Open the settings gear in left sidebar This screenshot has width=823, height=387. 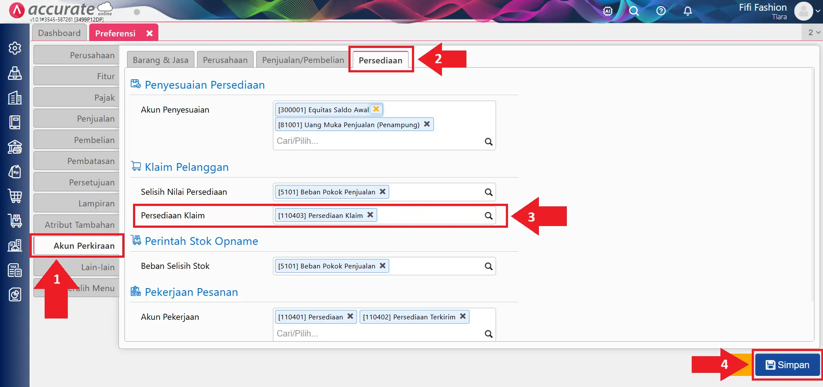click(15, 48)
